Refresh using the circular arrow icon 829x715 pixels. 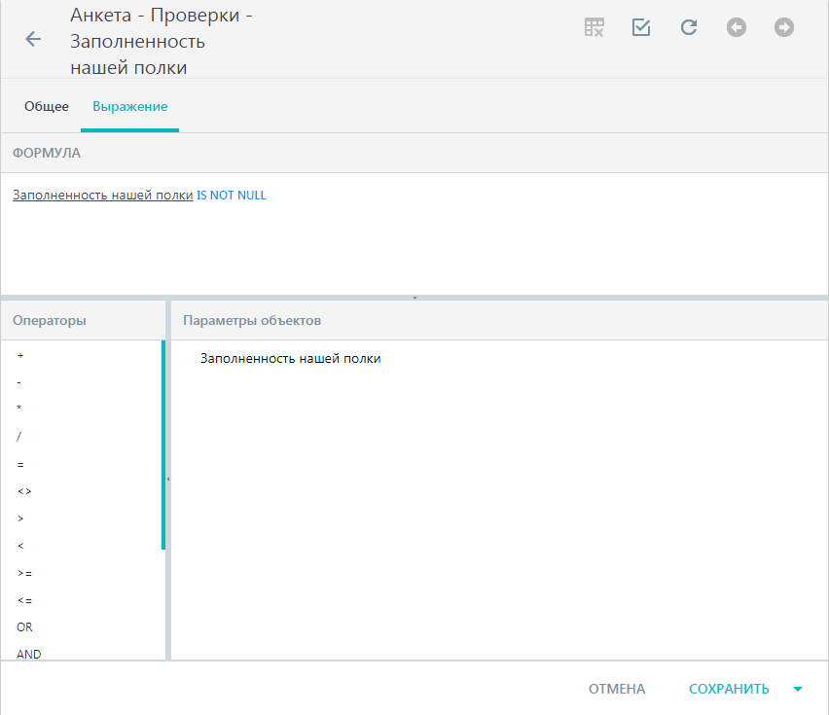click(x=688, y=27)
